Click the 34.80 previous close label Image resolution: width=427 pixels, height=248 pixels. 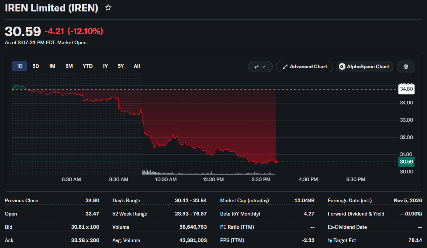point(406,89)
